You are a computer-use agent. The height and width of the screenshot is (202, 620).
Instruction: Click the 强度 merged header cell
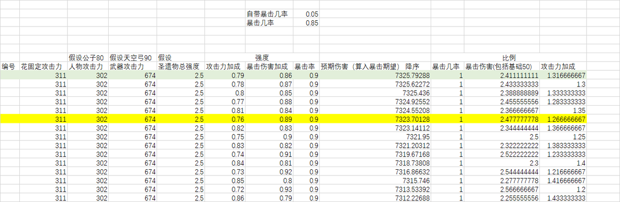click(262, 58)
